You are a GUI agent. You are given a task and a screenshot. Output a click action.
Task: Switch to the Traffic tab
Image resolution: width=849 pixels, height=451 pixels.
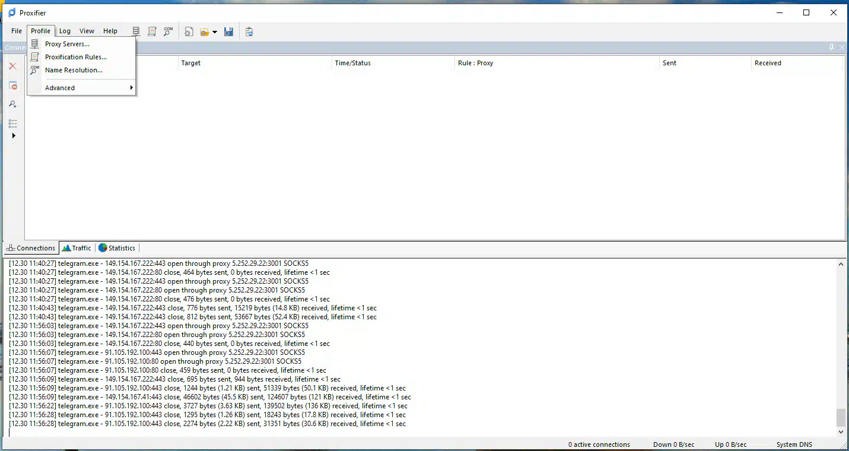[77, 248]
